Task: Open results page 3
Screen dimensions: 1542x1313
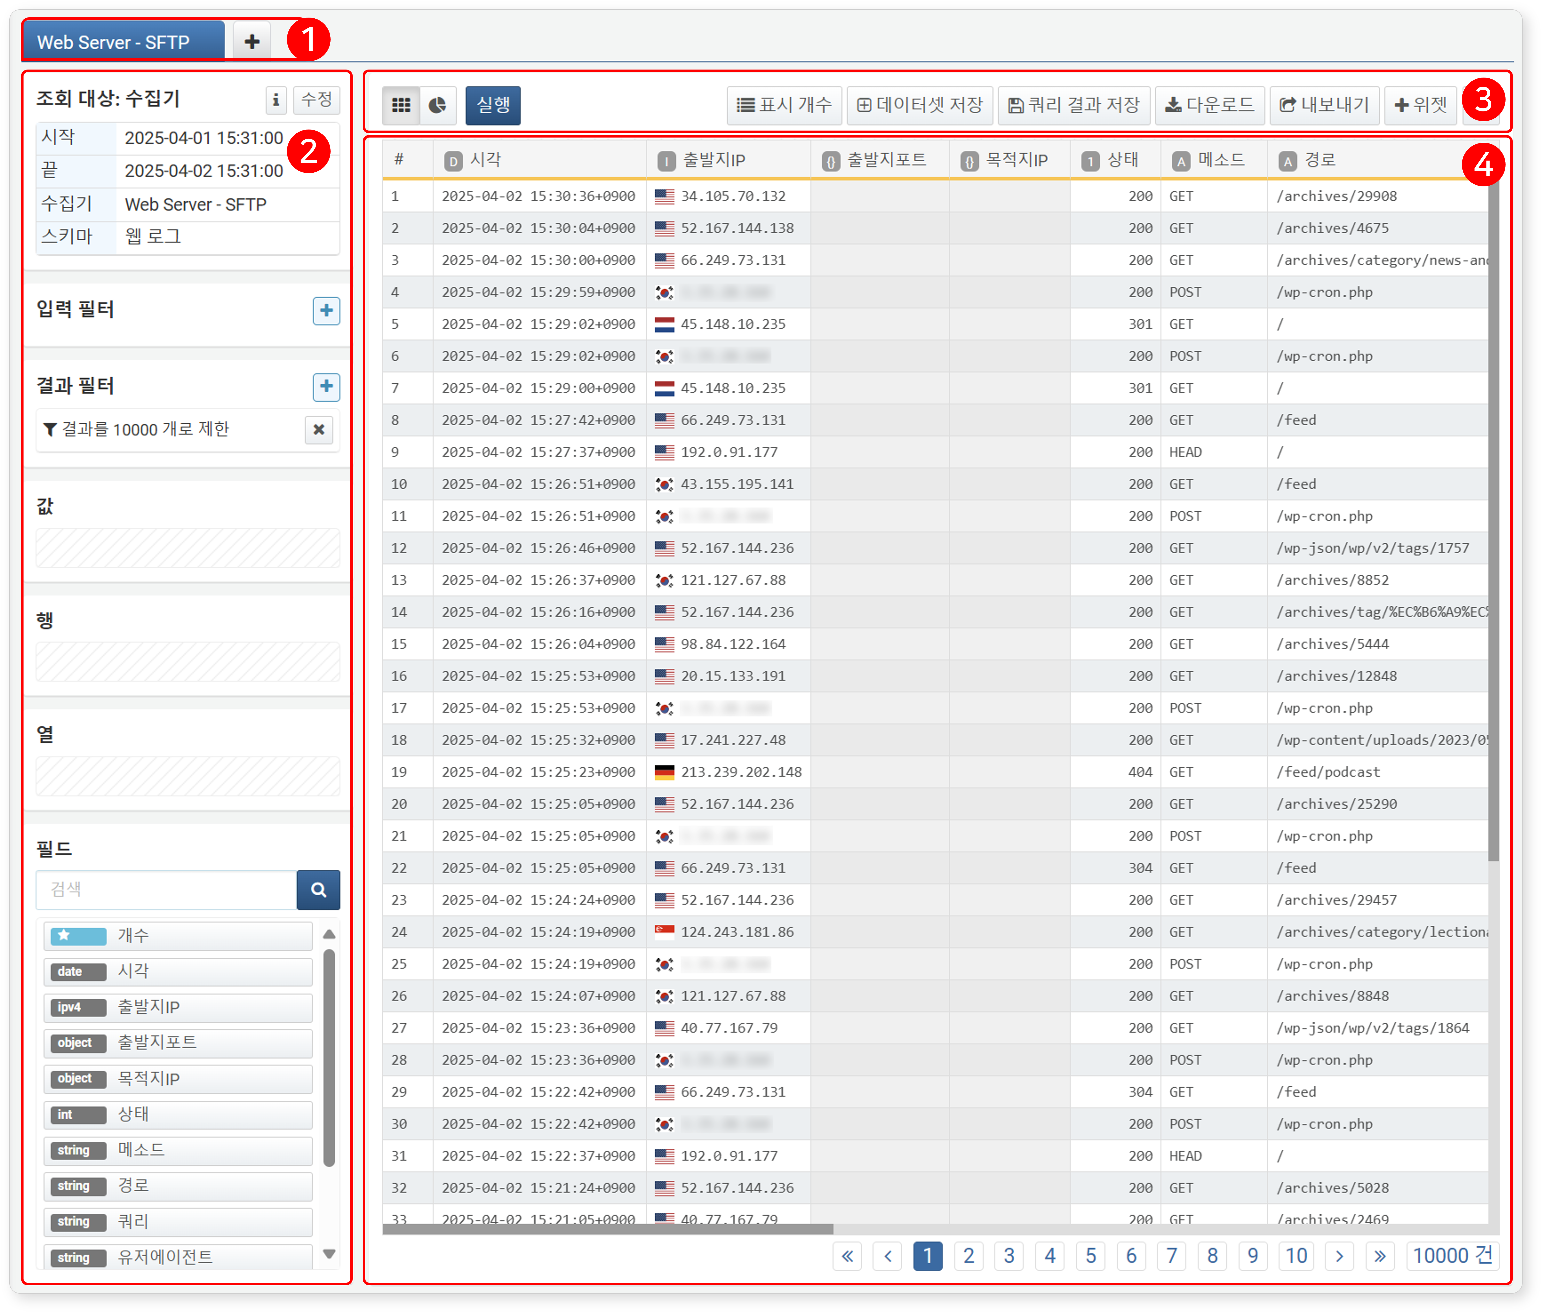Action: click(1009, 1256)
